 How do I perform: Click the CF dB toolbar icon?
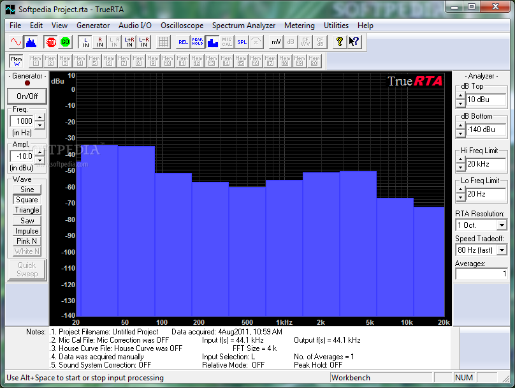pos(320,41)
